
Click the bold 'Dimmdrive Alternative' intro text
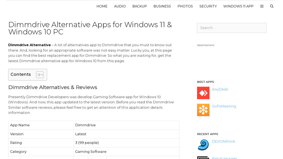pyautogui.click(x=29, y=45)
